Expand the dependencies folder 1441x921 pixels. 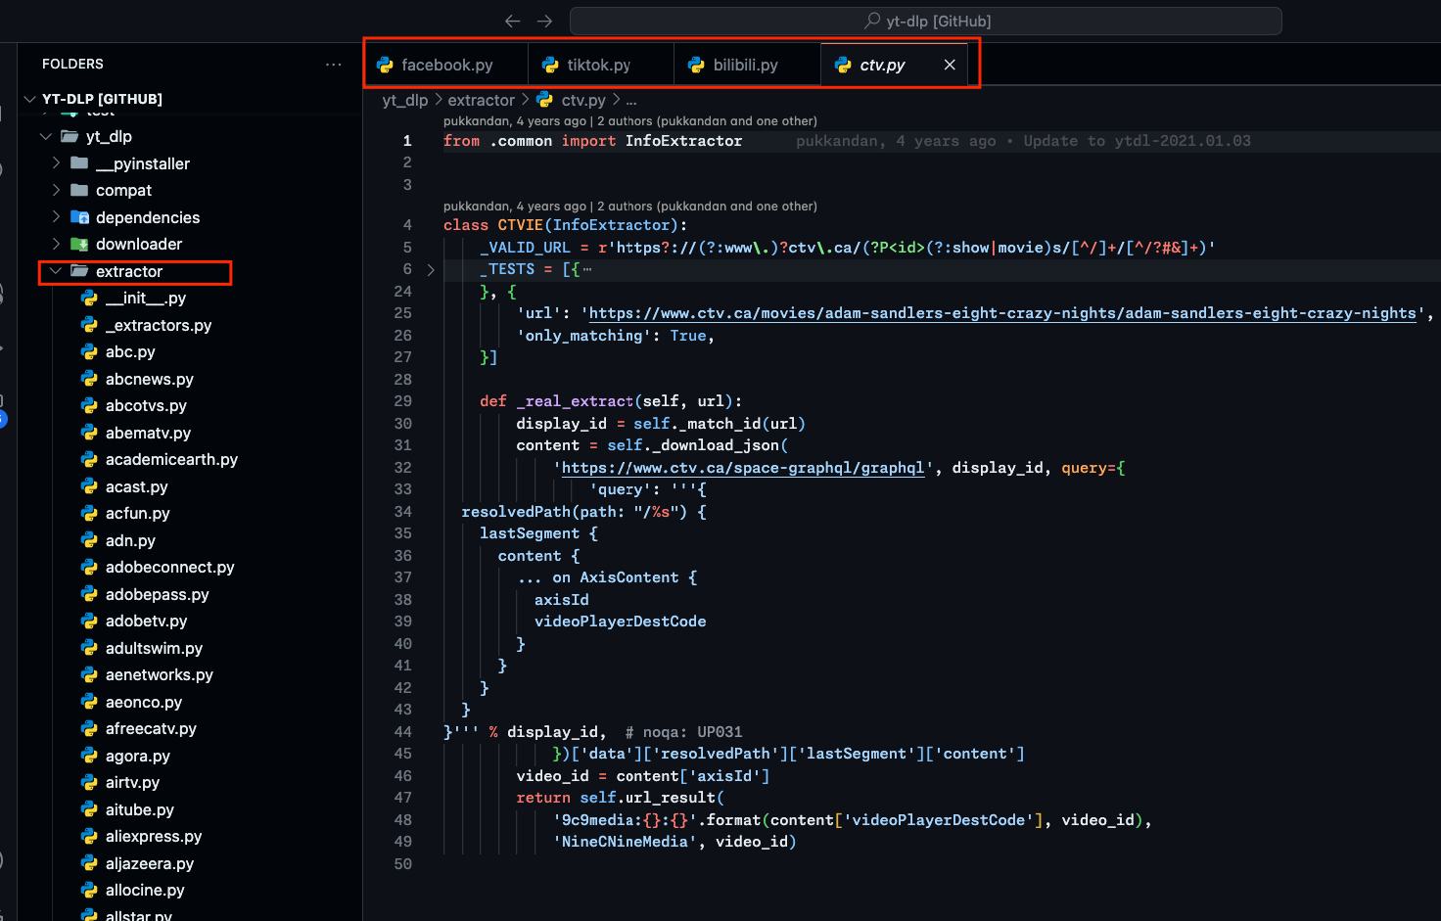(56, 217)
